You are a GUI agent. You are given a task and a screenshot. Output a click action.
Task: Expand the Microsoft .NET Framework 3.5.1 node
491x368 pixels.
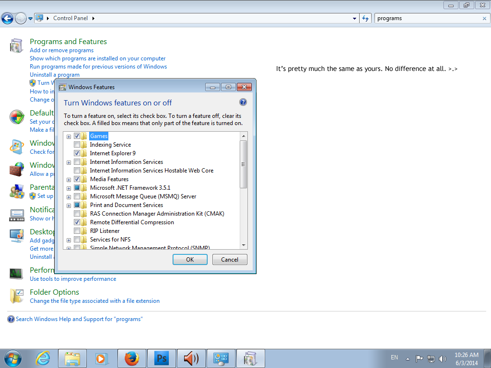[x=69, y=188]
